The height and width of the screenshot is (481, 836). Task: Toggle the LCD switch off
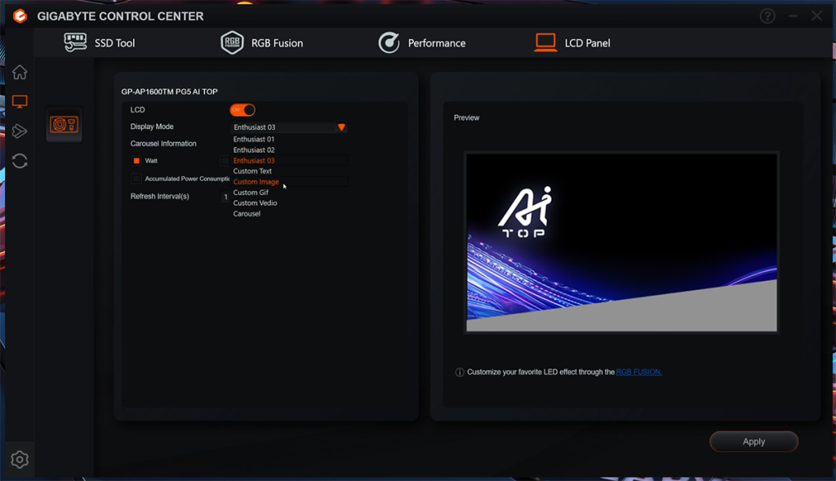tap(242, 110)
